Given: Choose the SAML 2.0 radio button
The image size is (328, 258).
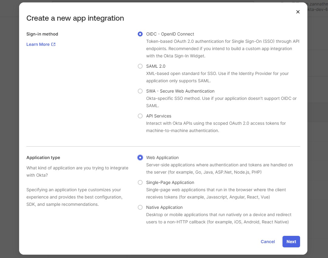Looking at the screenshot, I should coord(140,66).
